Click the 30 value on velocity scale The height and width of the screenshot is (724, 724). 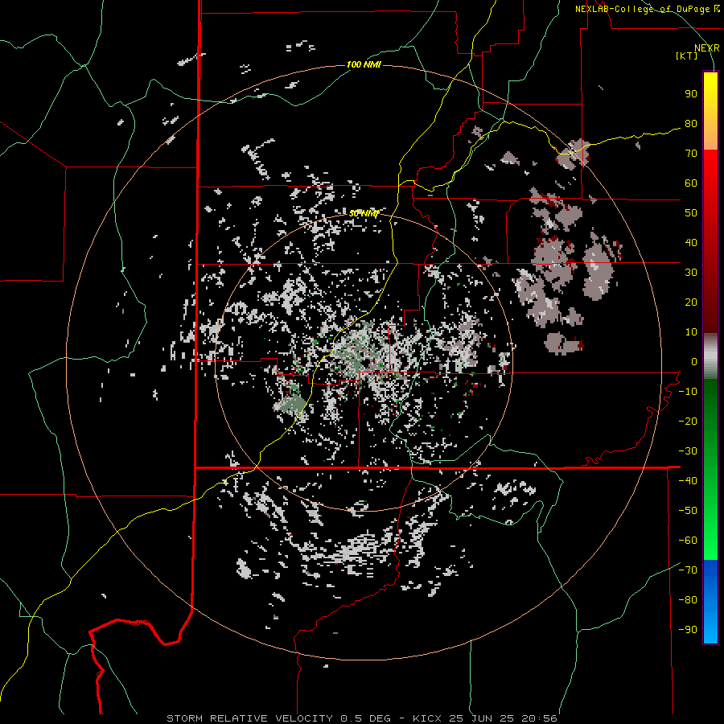[x=691, y=273]
